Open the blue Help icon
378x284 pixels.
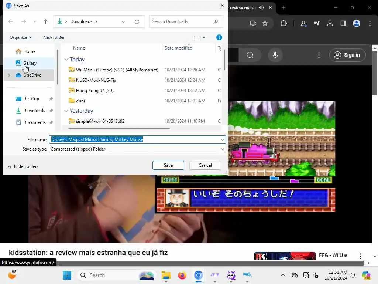click(219, 37)
